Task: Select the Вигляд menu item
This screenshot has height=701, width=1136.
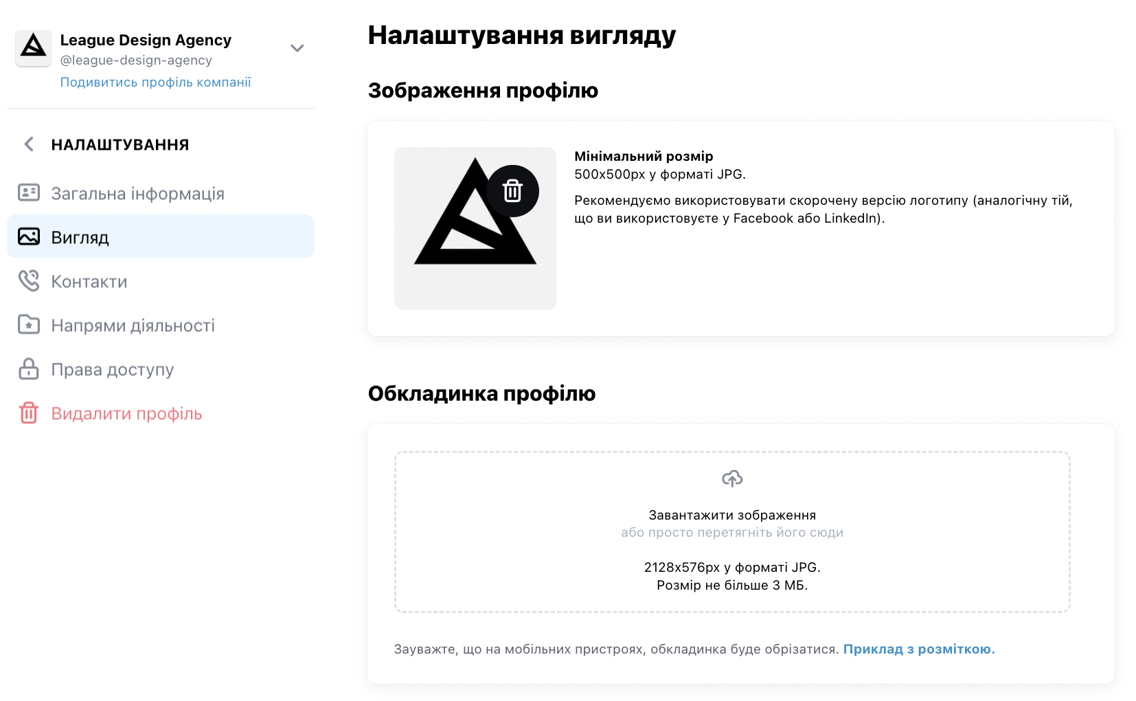Action: (x=161, y=236)
